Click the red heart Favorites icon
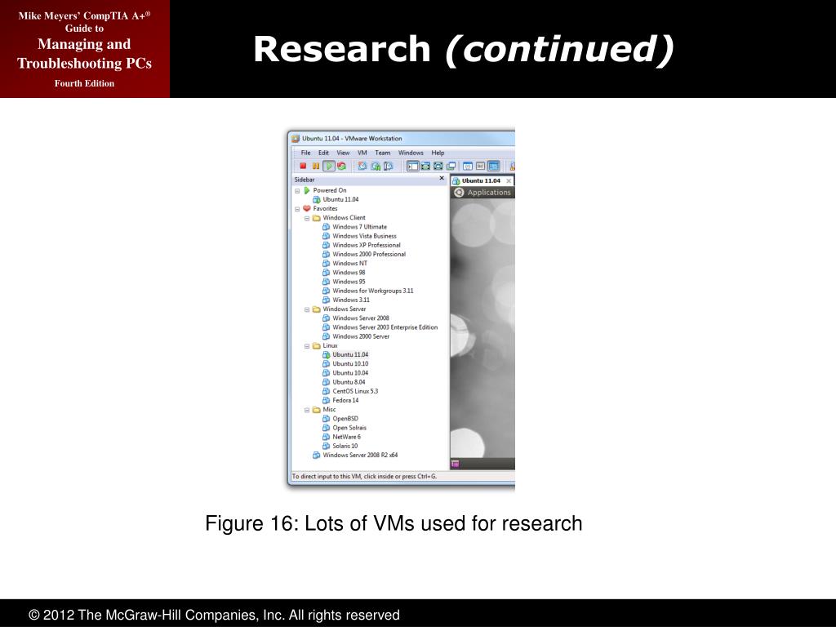Screen dimensions: 836x627 coord(307,208)
